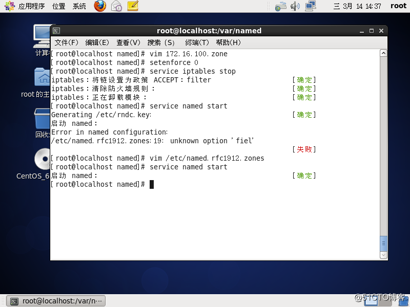The height and width of the screenshot is (307, 410).
Task: Open the terminal 编辑(E) menu
Action: click(97, 42)
